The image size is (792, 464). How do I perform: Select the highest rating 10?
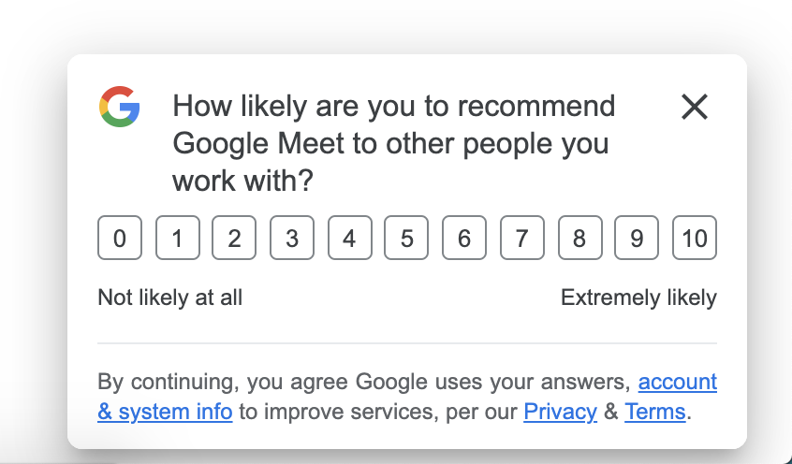pos(695,238)
